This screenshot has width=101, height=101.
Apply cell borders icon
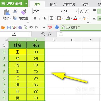coord(51,18)
